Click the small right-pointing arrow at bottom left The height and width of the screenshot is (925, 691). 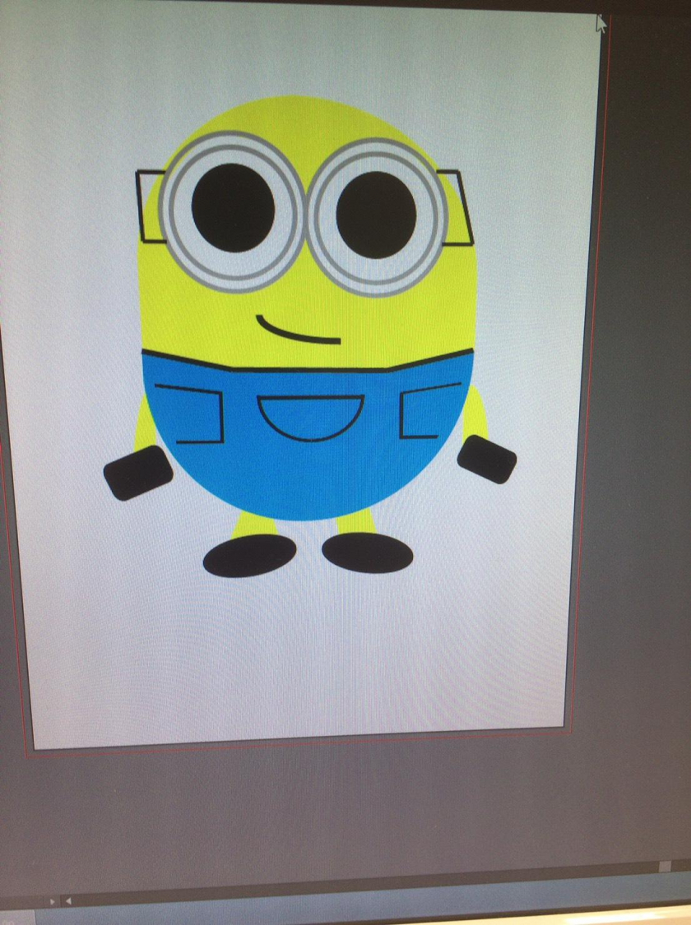[53, 901]
